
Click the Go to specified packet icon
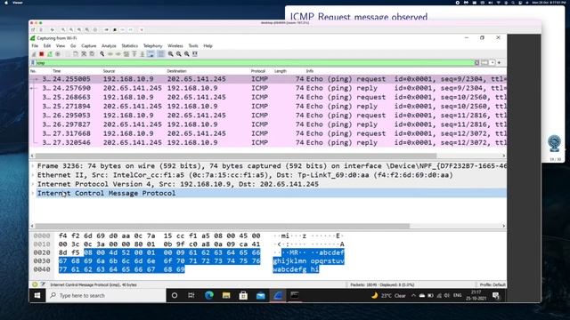coord(126,54)
